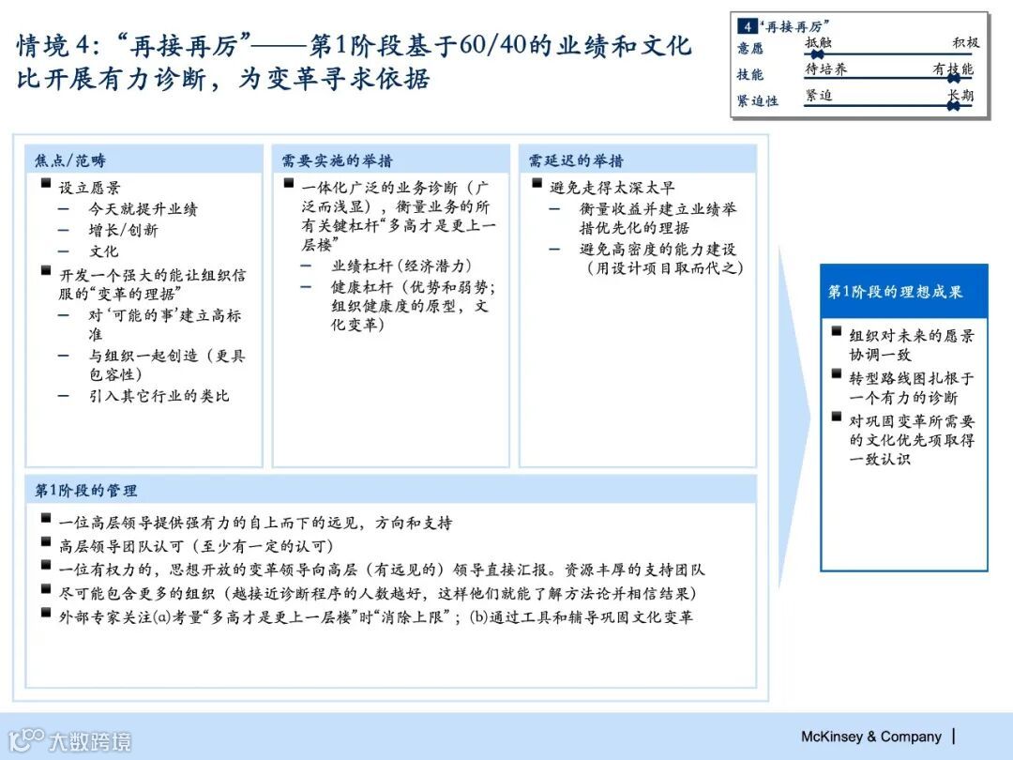Select the sub-item '今天就提升业绩'
The width and height of the screenshot is (1013, 760).
click(x=143, y=209)
